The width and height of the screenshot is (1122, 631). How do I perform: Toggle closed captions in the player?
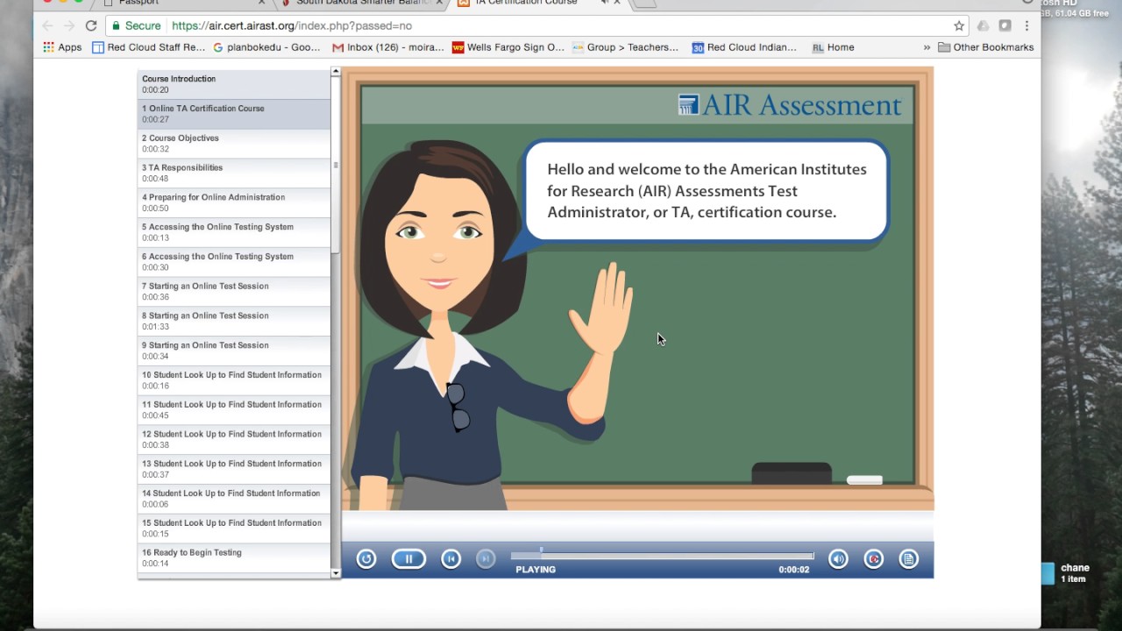873,559
